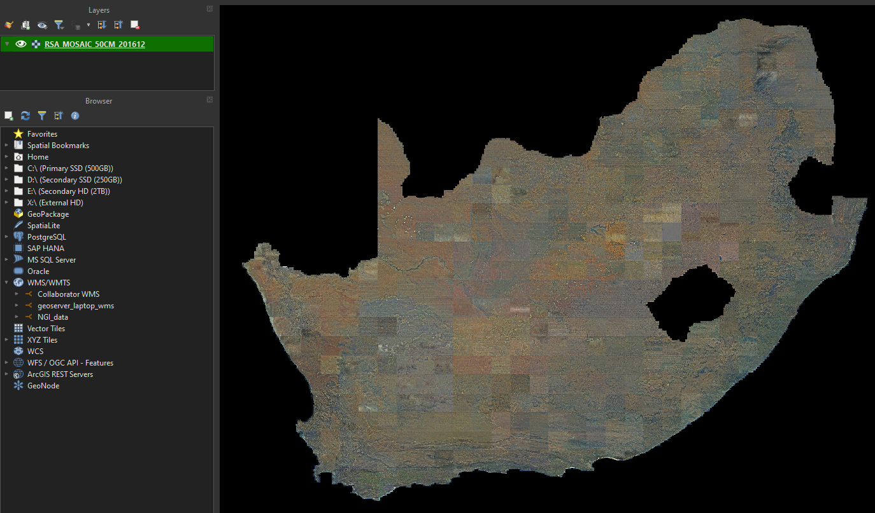Click Add Selected Layers icon in Browser toolbar
Viewport: 875px width, 513px height.
[x=8, y=116]
